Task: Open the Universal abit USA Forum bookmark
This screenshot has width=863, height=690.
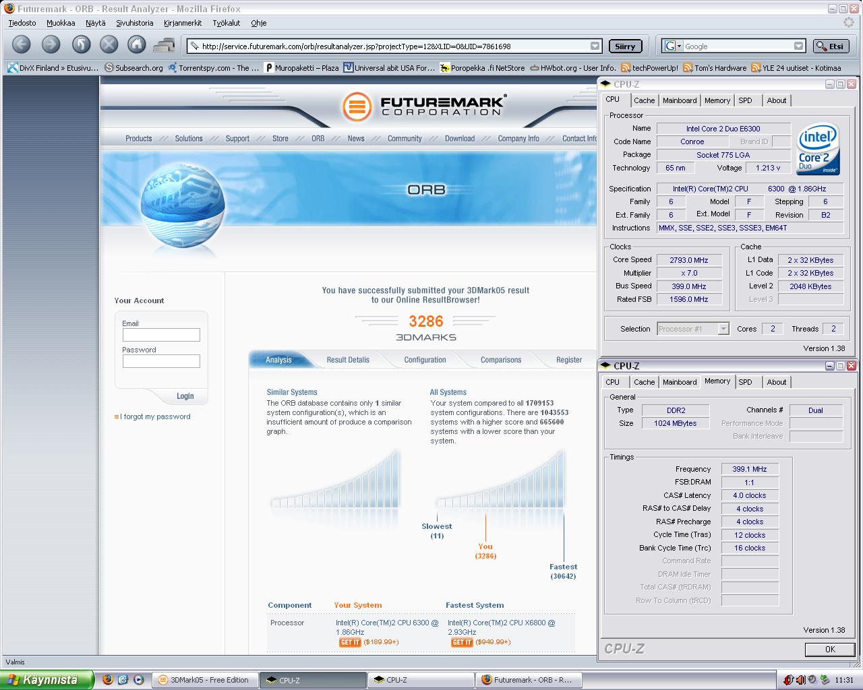Action: point(389,68)
